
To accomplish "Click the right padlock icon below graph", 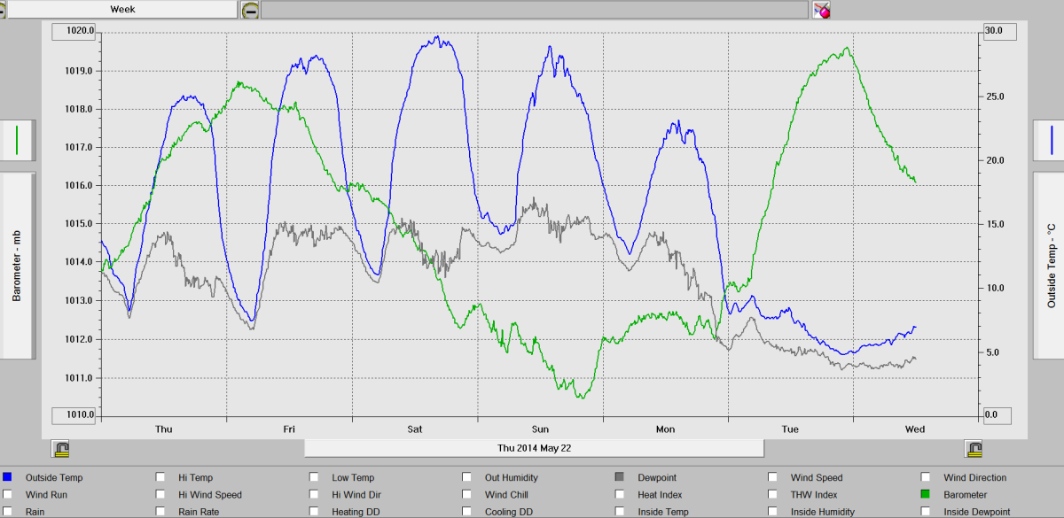I will (974, 448).
